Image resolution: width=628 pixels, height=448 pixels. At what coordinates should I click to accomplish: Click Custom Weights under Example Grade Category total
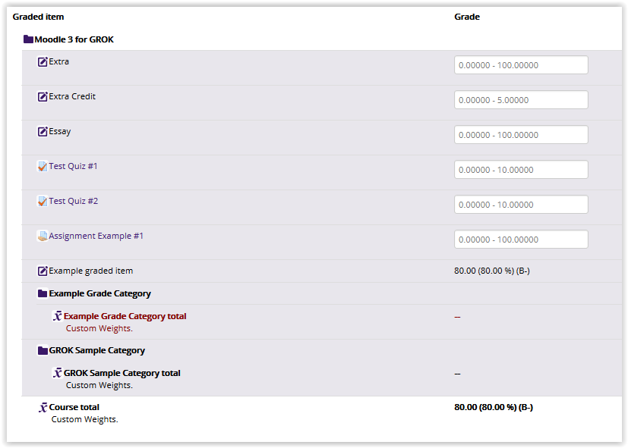pos(99,328)
